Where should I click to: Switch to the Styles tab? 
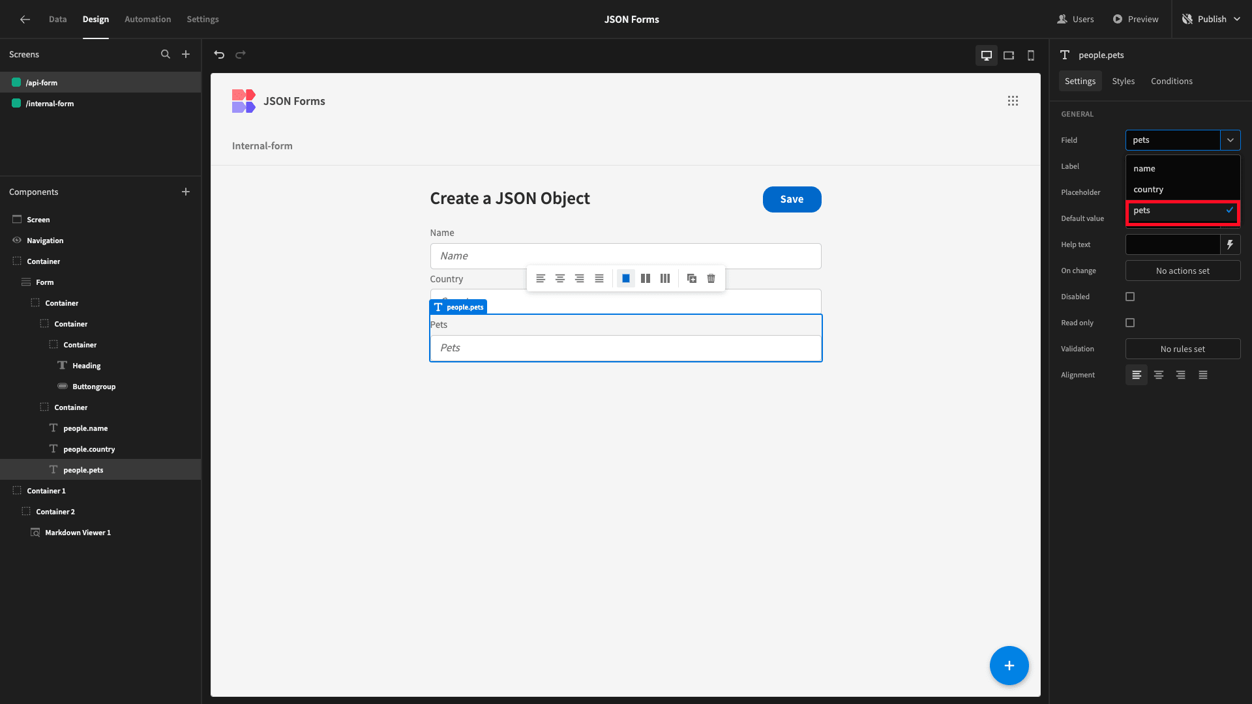coord(1123,81)
